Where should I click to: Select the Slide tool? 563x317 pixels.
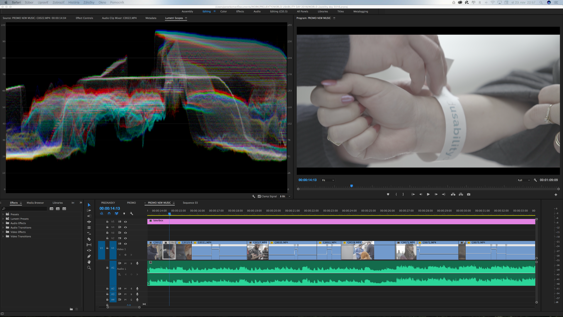coord(89,250)
